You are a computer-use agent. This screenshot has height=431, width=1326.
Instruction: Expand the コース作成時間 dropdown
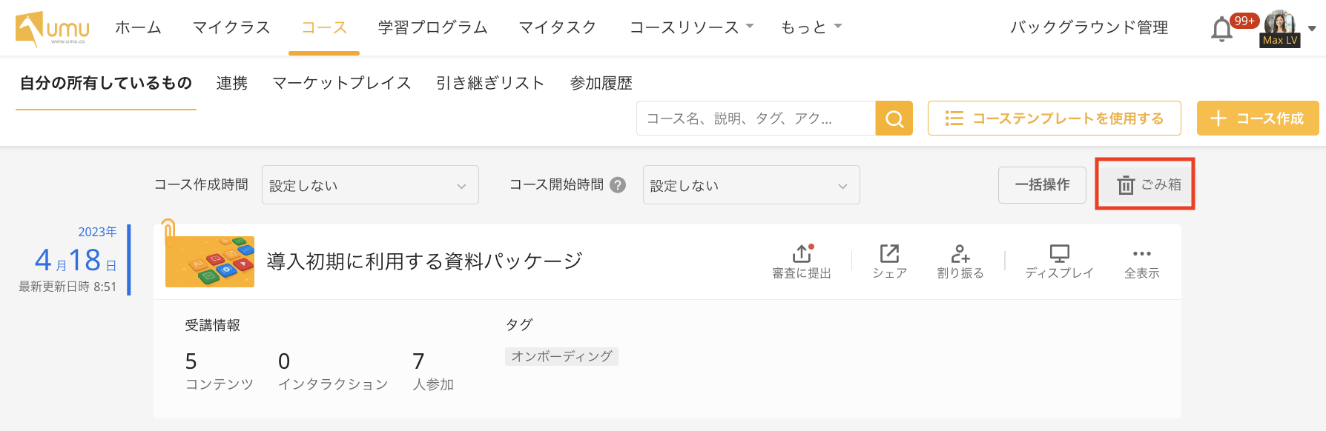click(370, 185)
